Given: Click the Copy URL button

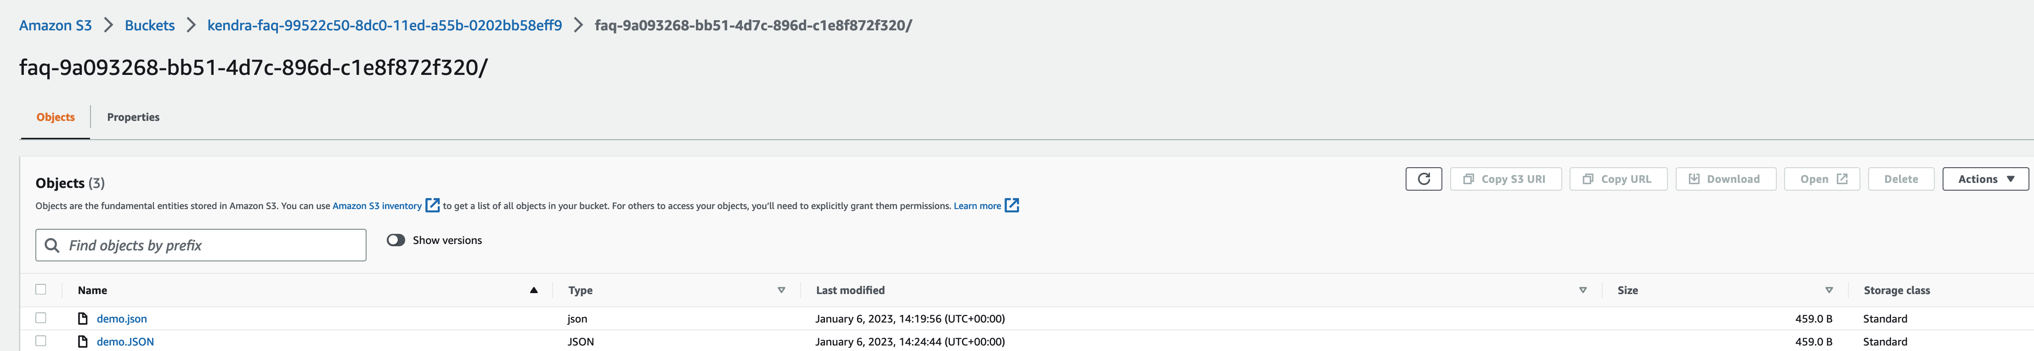Looking at the screenshot, I should click(1618, 179).
